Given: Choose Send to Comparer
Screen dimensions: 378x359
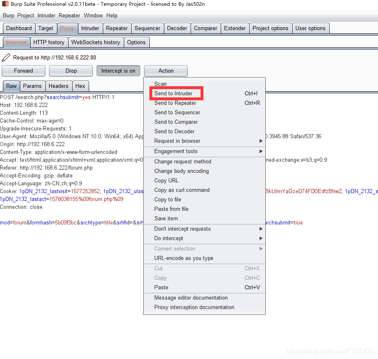Looking at the screenshot, I should 204,122.
